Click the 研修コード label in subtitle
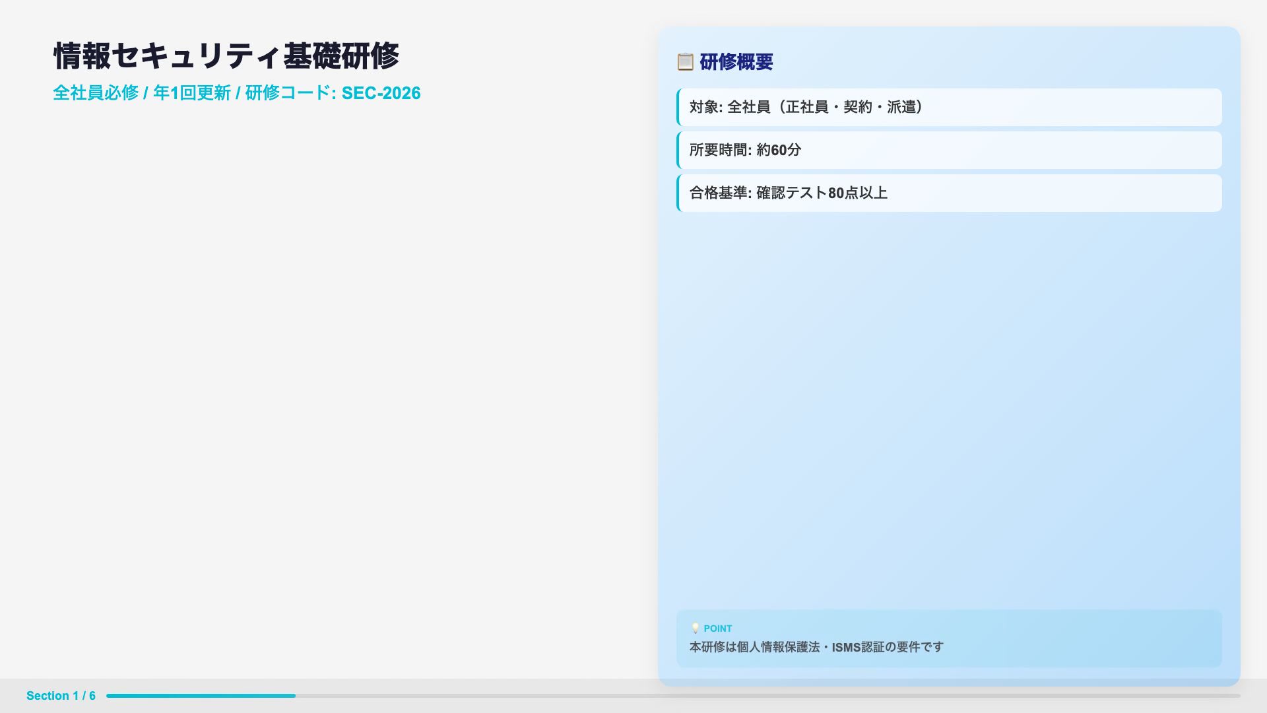 click(x=287, y=93)
